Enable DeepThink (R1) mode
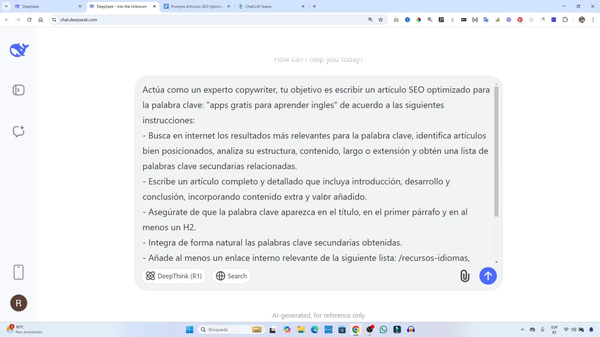The width and height of the screenshot is (600, 337). click(174, 276)
